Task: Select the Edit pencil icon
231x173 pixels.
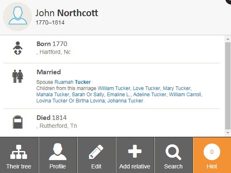Action: [96, 151]
